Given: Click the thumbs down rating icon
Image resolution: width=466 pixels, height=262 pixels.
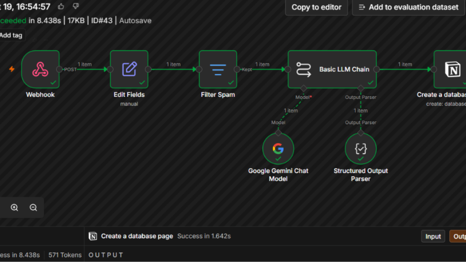Looking at the screenshot, I should point(76,6).
